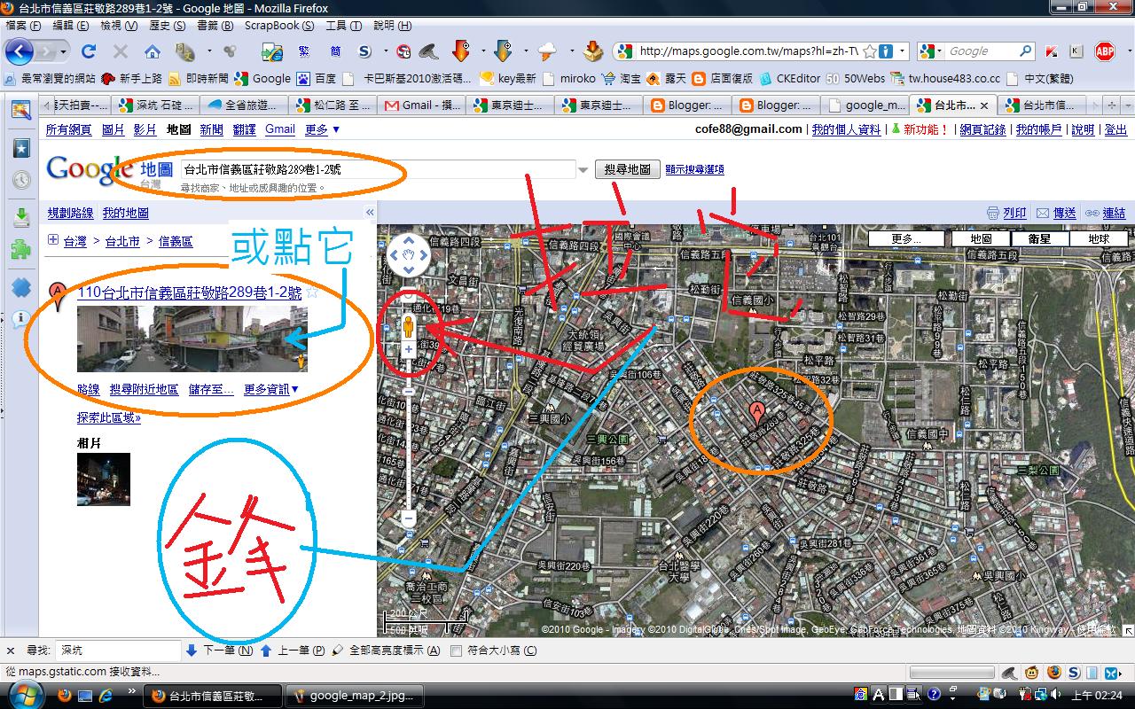This screenshot has height=709, width=1135.
Task: Click the 尋找 find text field
Action: [118, 651]
